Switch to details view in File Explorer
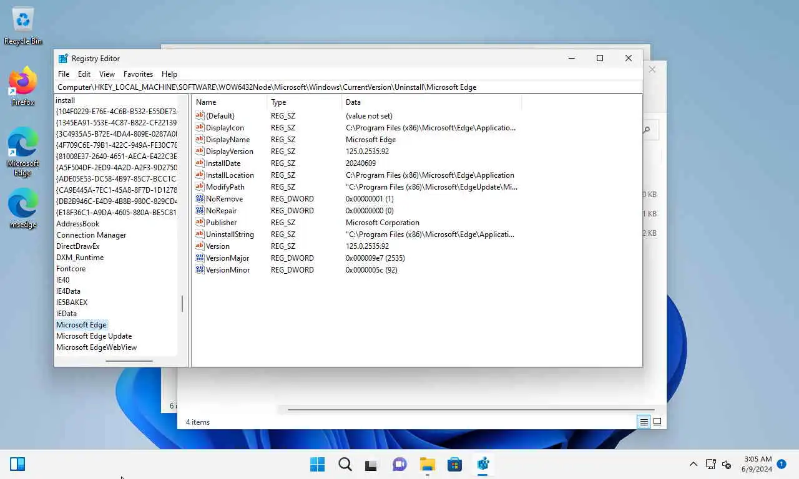 [644, 422]
